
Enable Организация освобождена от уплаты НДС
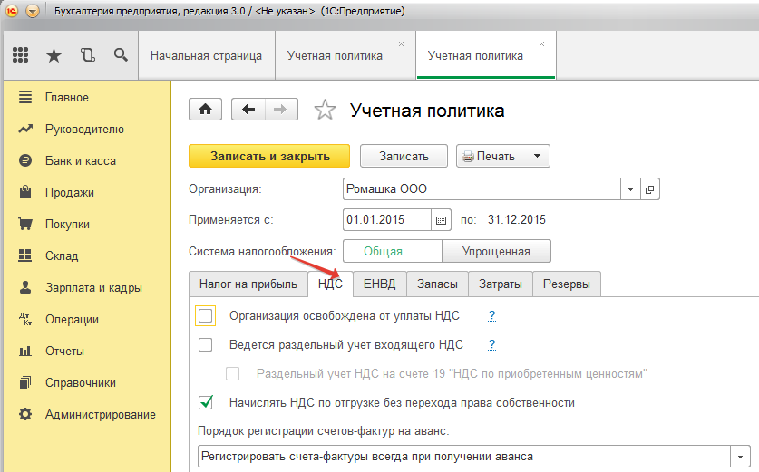tap(206, 315)
